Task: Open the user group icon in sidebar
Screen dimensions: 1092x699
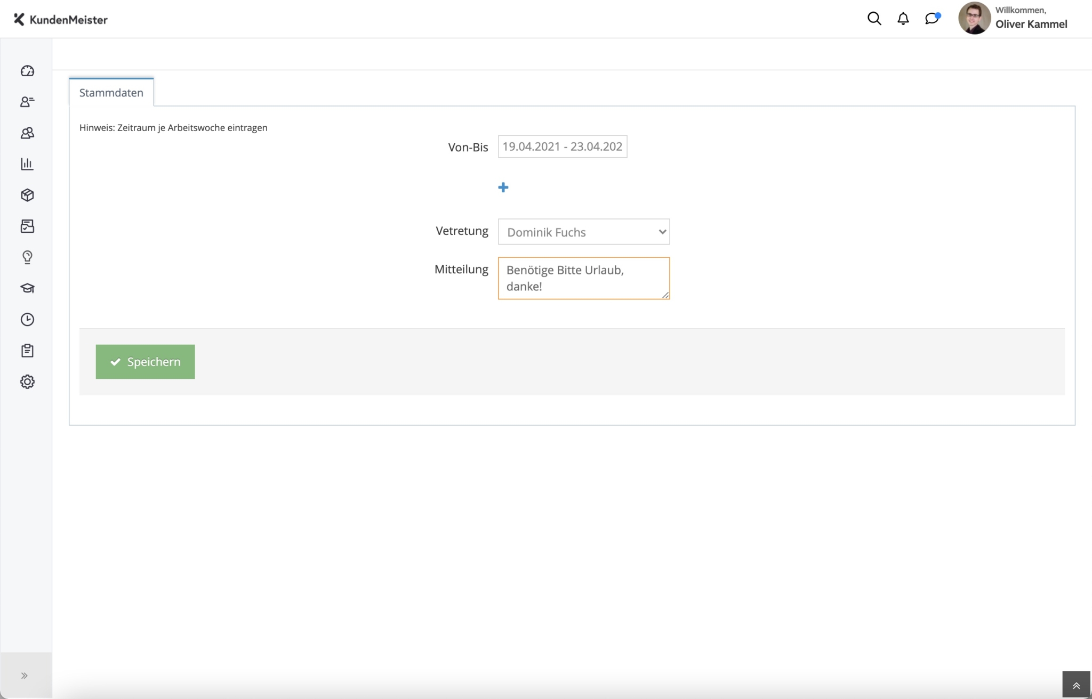Action: [27, 133]
